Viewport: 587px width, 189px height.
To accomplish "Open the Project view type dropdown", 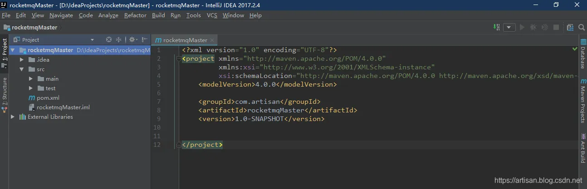I will 93,40.
